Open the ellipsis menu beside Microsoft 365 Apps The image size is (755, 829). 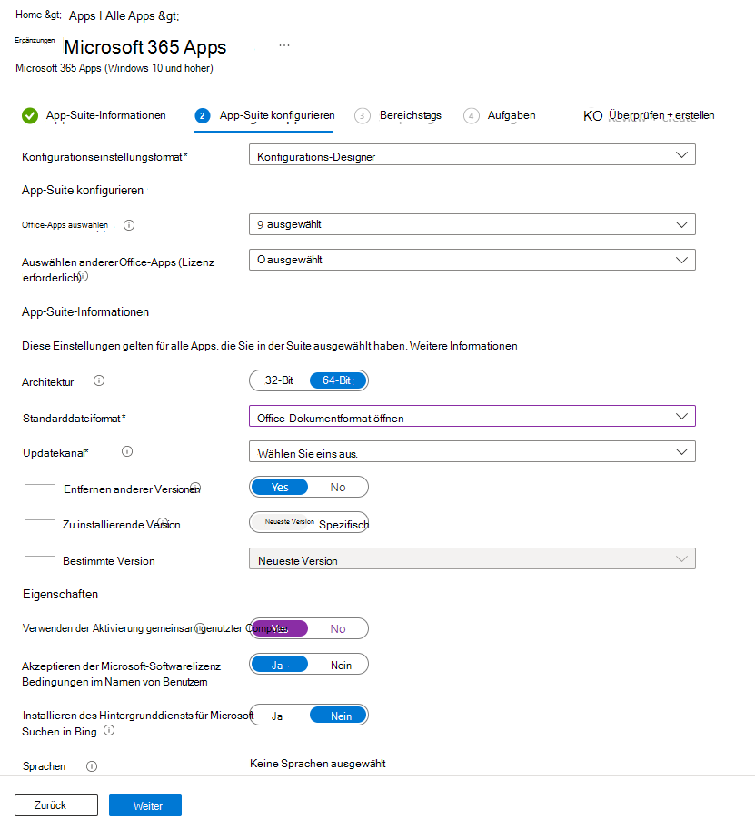coord(284,45)
